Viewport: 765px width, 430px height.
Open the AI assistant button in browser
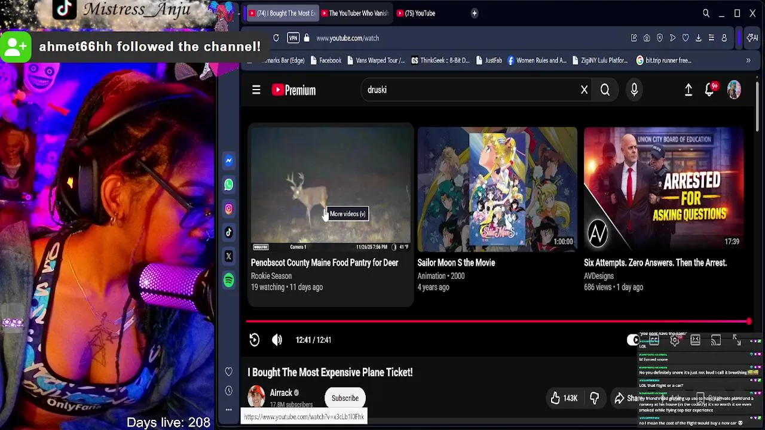752,38
